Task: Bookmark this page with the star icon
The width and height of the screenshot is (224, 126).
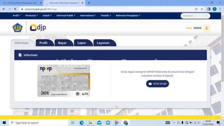Action: [202, 9]
